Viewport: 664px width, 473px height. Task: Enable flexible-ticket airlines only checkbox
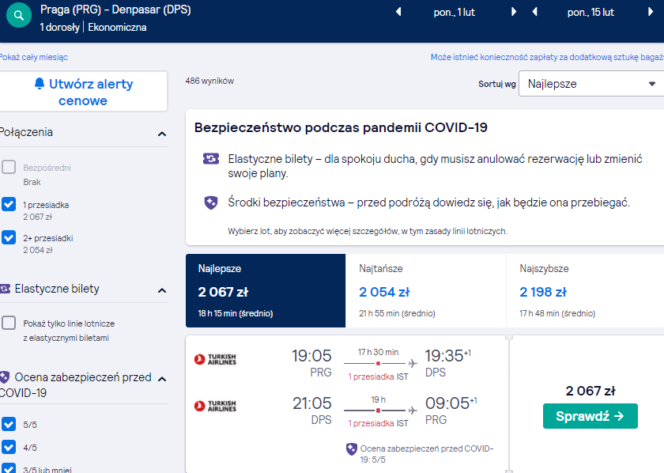pyautogui.click(x=9, y=323)
